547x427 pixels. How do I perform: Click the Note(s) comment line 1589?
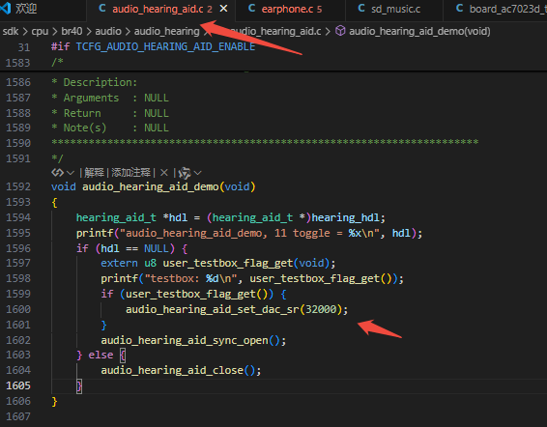[x=110, y=128]
